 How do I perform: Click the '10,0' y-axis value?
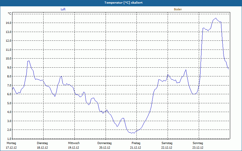pyautogui.click(x=8, y=59)
